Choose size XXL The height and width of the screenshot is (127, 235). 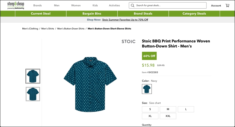(168, 116)
